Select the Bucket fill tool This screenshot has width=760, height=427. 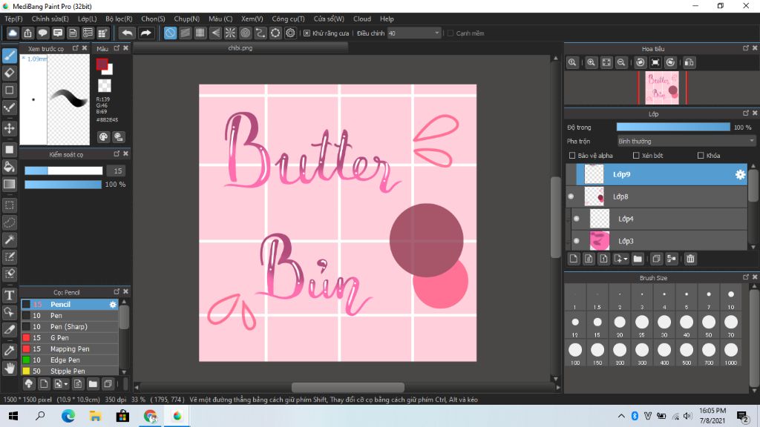tap(10, 167)
